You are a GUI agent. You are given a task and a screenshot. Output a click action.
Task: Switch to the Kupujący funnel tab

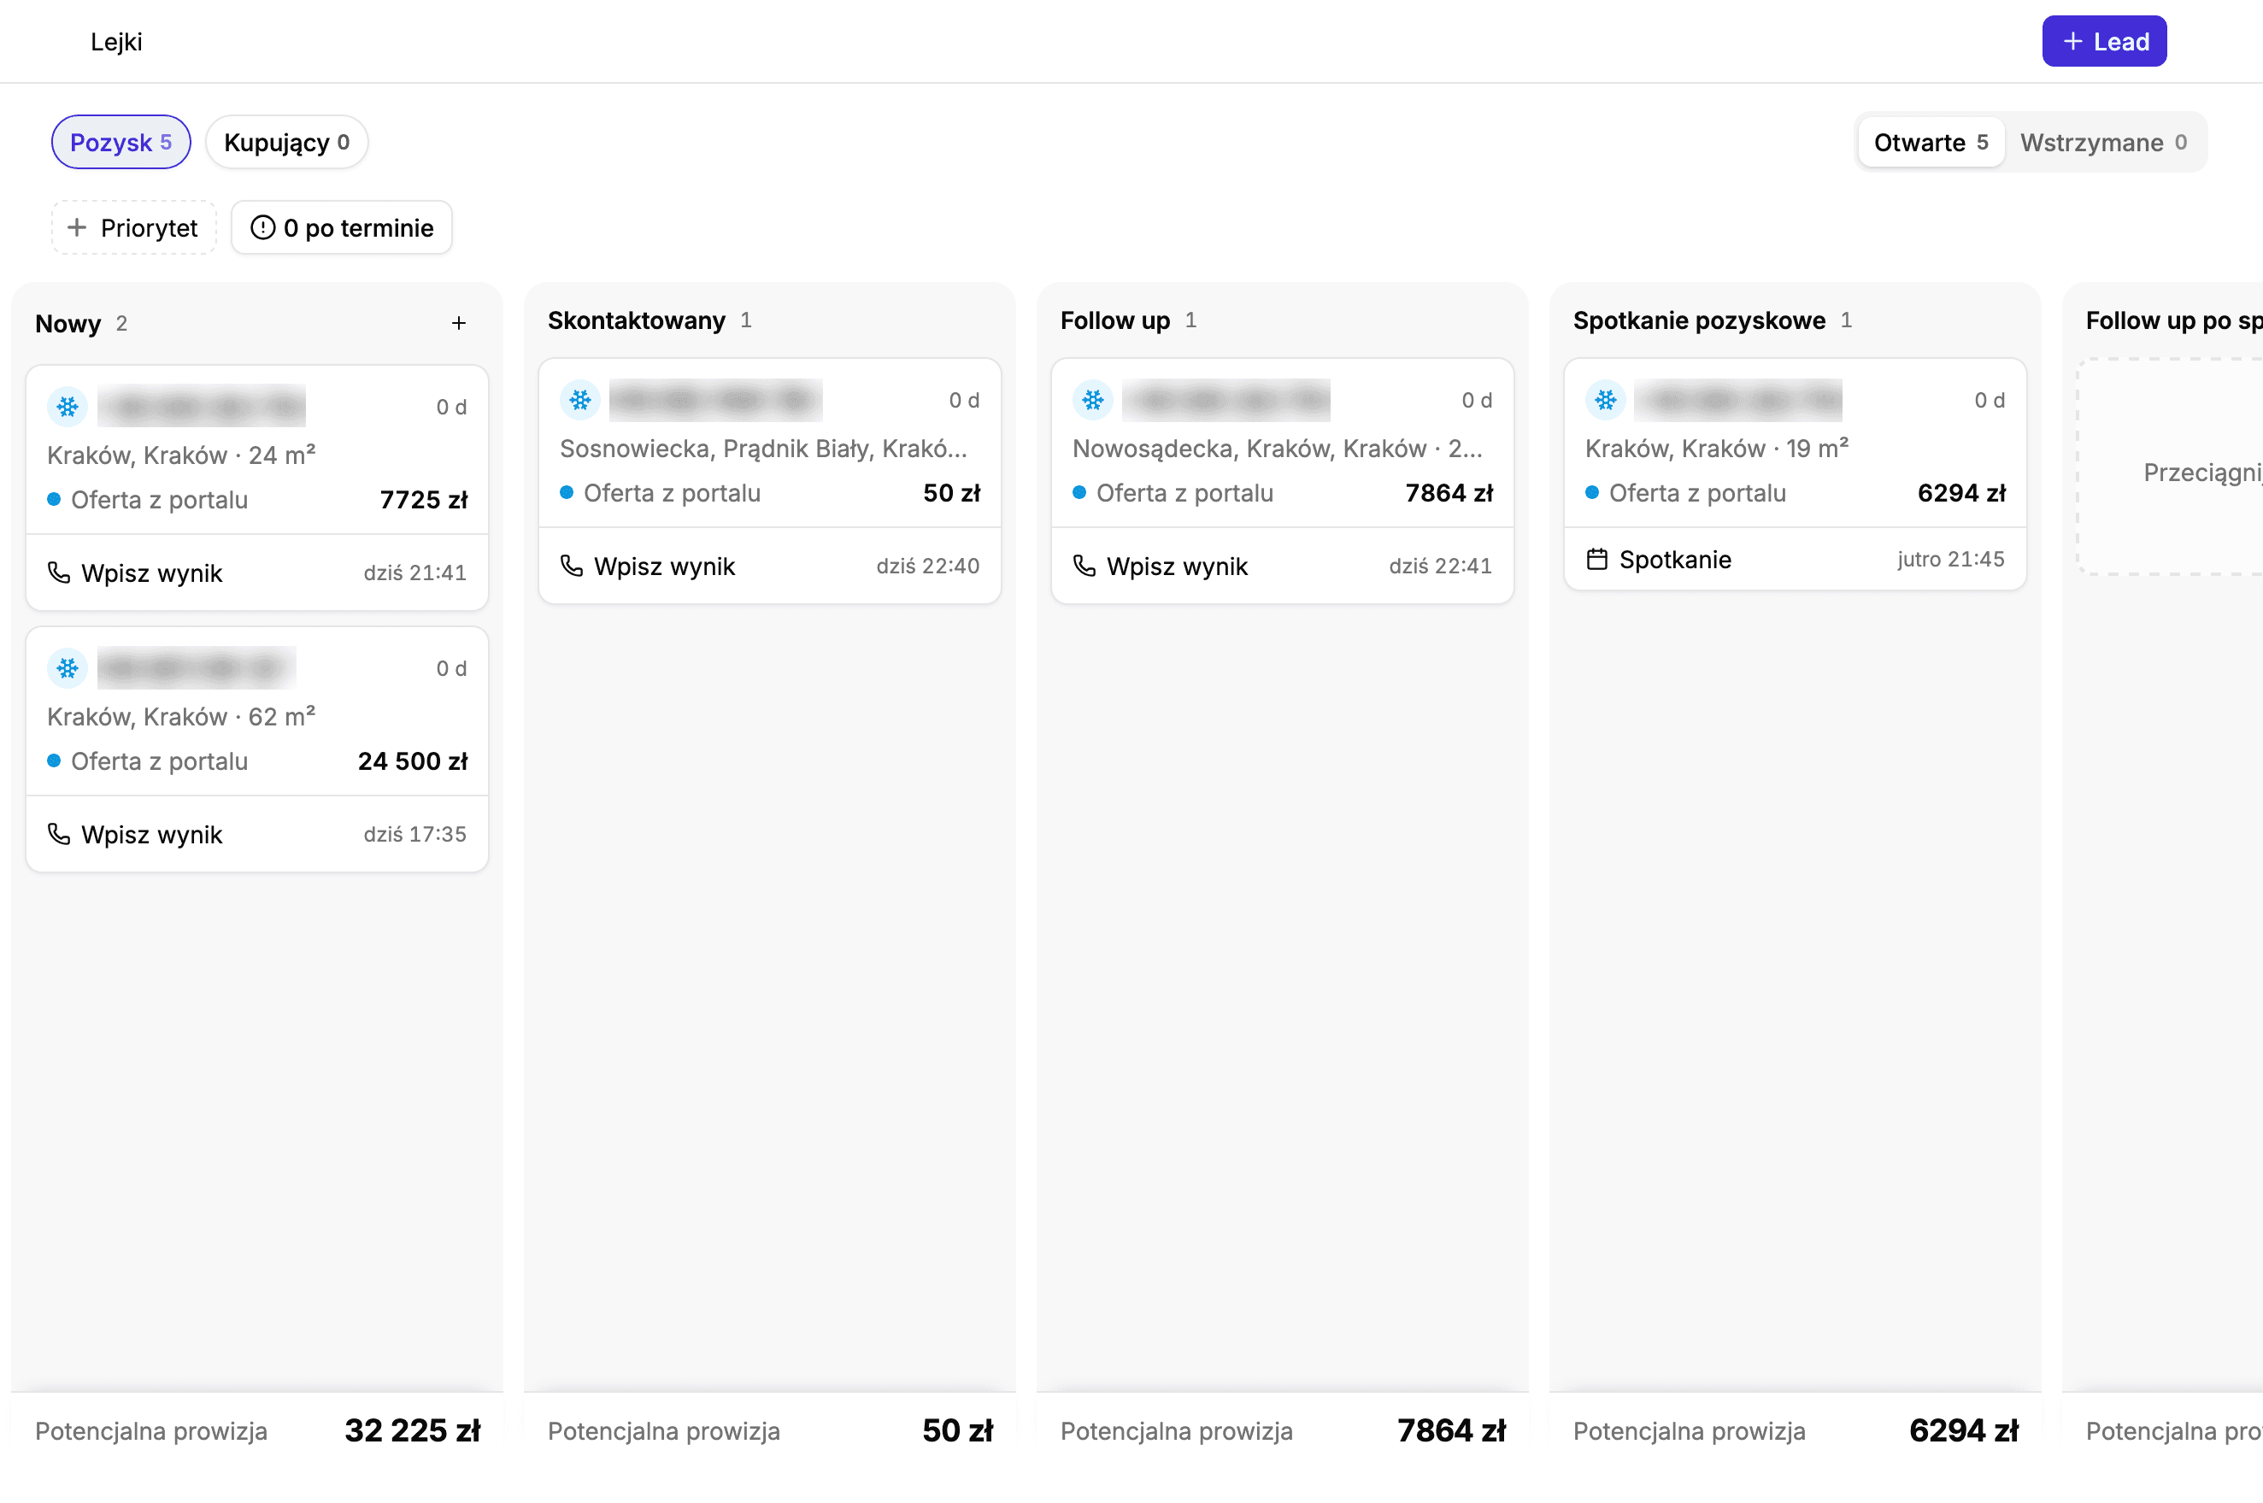point(286,143)
